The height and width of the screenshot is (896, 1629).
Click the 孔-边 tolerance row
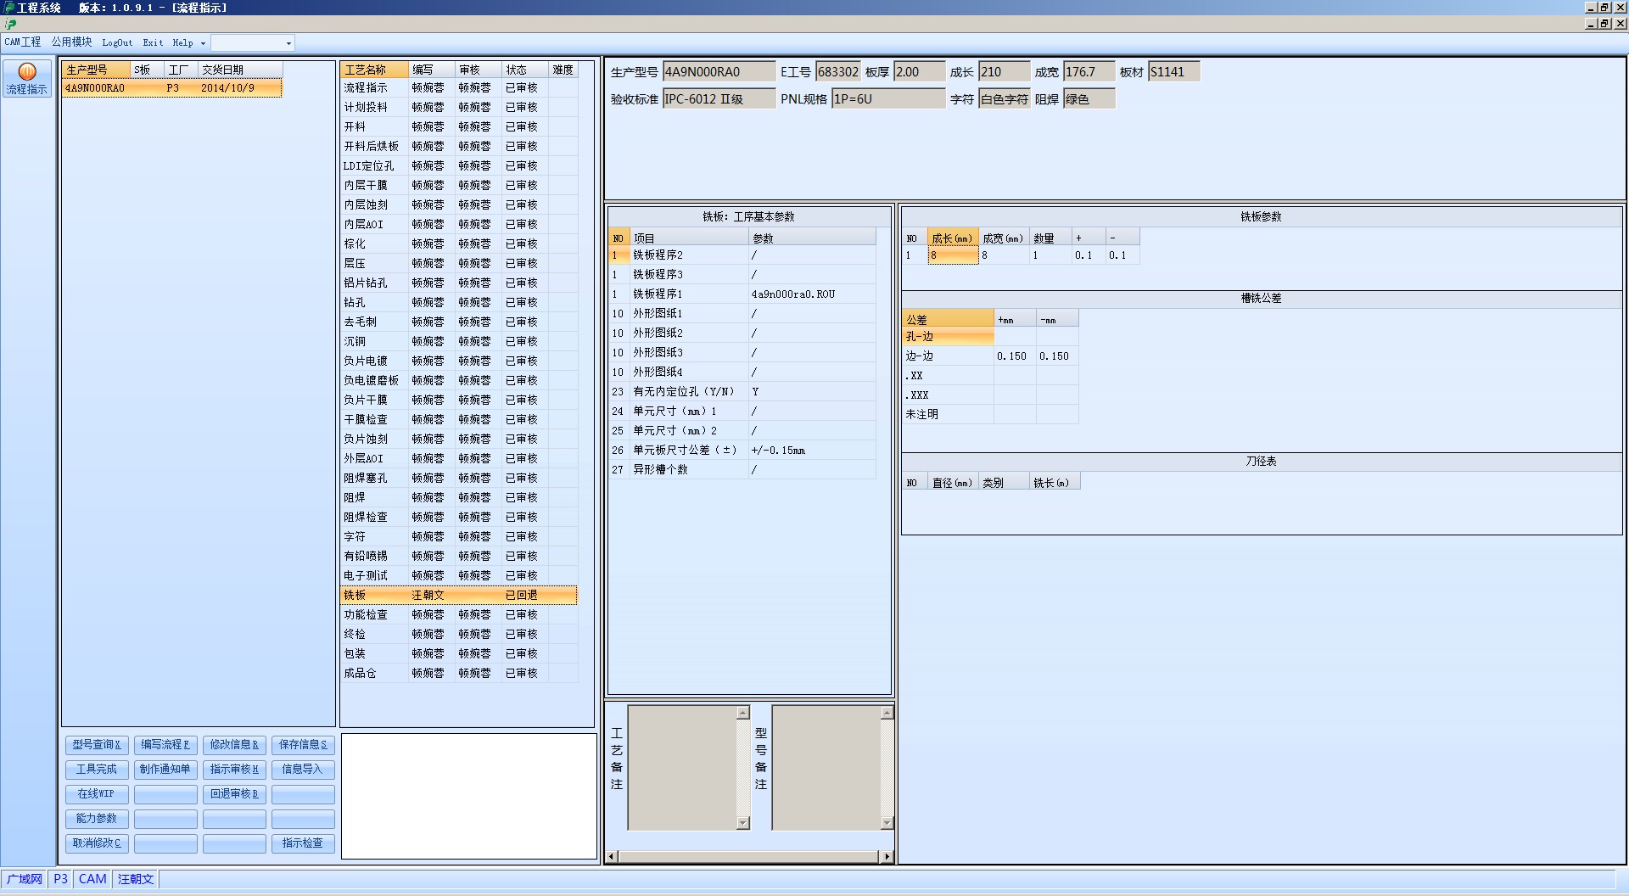click(991, 337)
